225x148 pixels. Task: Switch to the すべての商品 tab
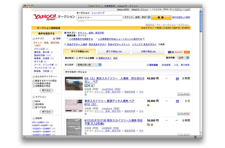(80, 51)
